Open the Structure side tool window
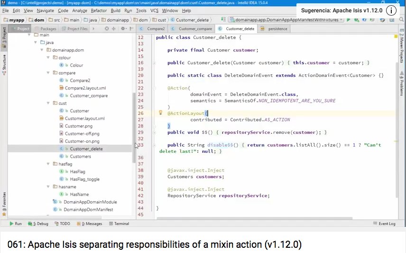 [x=4, y=65]
